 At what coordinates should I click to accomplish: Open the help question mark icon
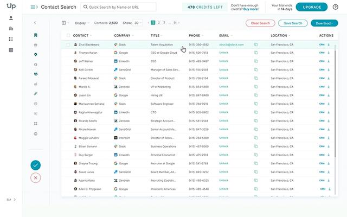click(335, 7)
